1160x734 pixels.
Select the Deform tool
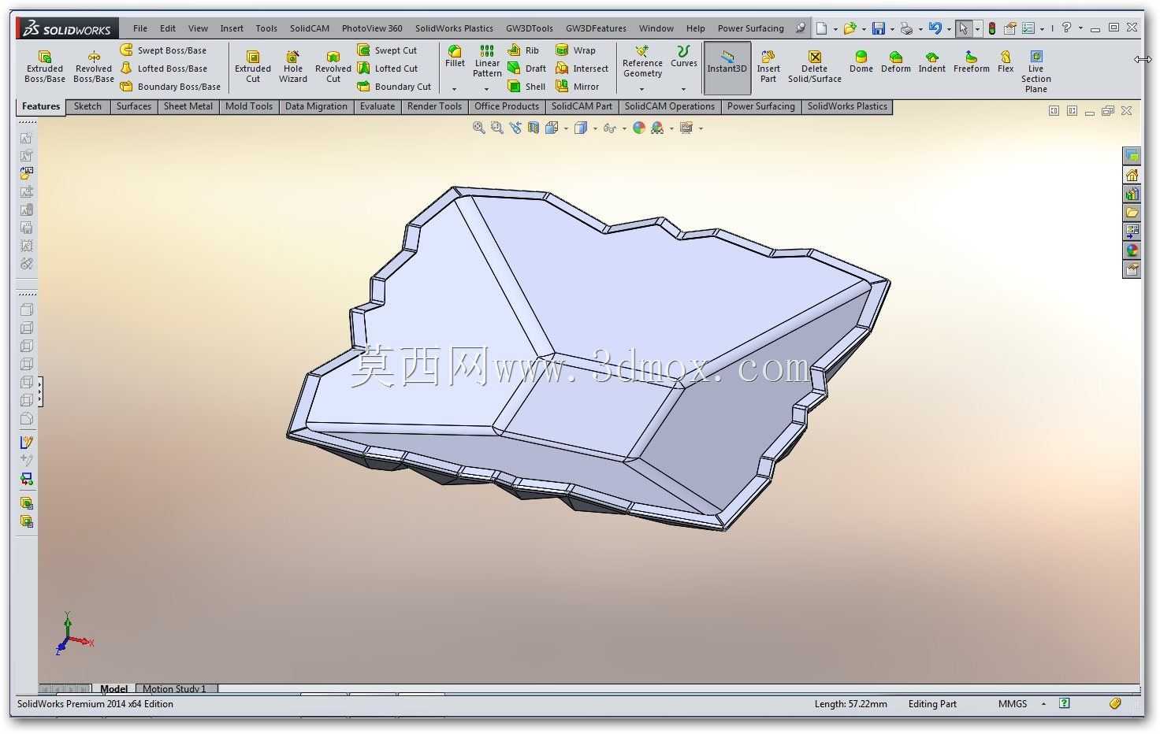896,61
